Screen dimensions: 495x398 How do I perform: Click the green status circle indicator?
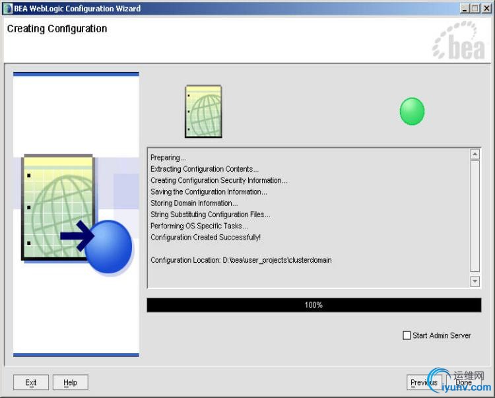coord(412,112)
